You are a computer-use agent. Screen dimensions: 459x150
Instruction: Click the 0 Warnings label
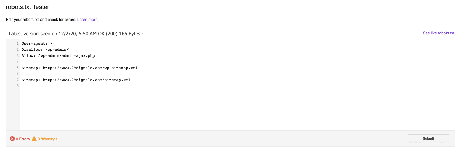pyautogui.click(x=48, y=139)
